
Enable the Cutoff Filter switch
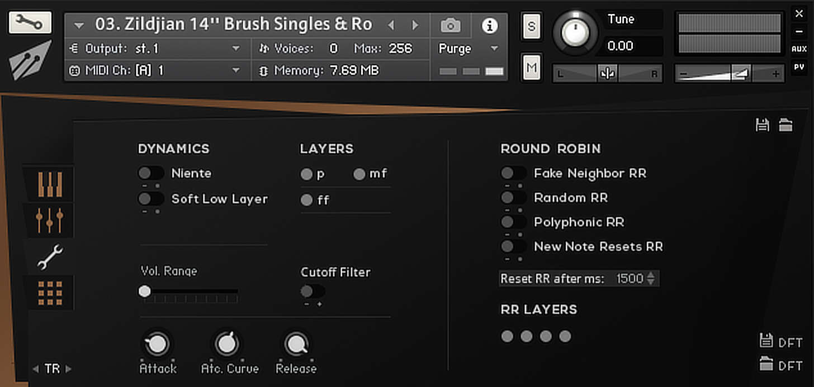point(313,292)
